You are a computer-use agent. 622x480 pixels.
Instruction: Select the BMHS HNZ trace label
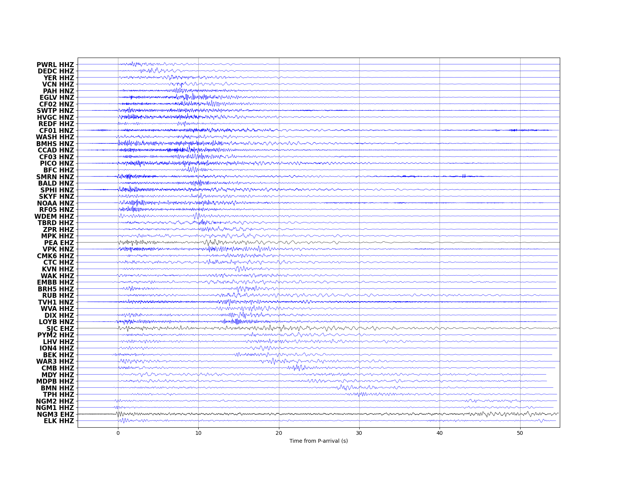pyautogui.click(x=55, y=144)
